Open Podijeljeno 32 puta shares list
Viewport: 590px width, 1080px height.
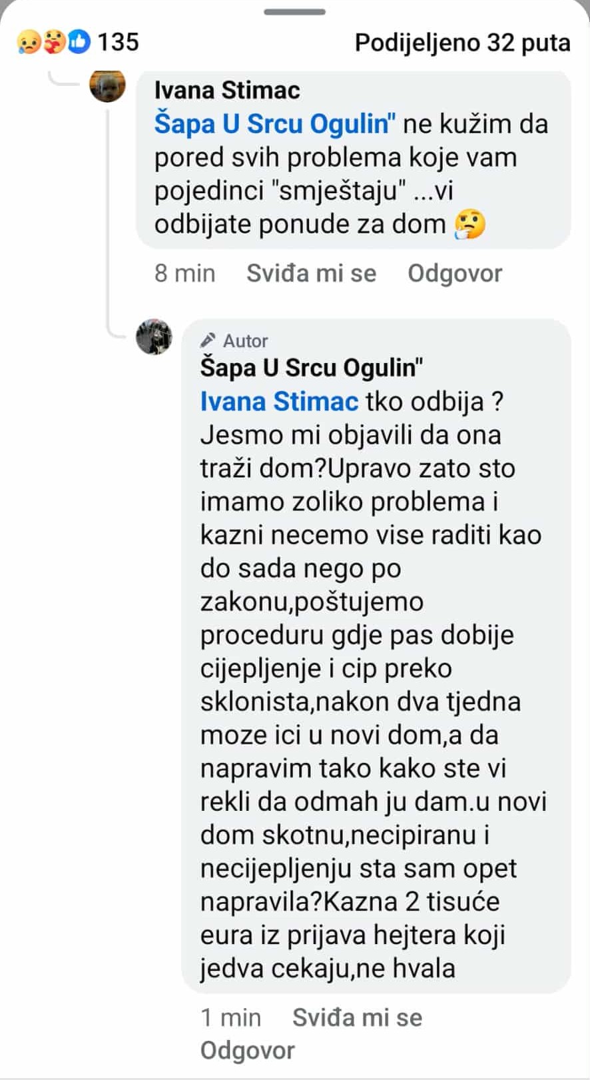[462, 43]
